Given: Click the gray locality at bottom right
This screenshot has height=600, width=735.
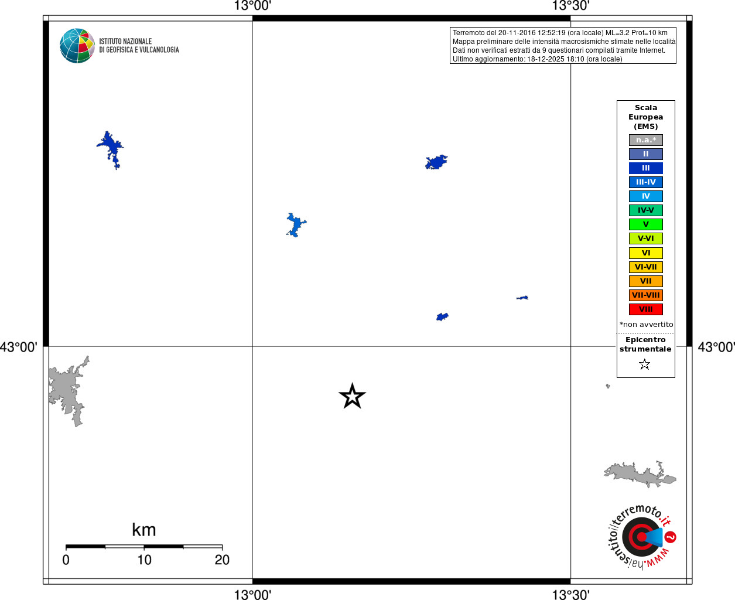Looking at the screenshot, I should tap(640, 475).
